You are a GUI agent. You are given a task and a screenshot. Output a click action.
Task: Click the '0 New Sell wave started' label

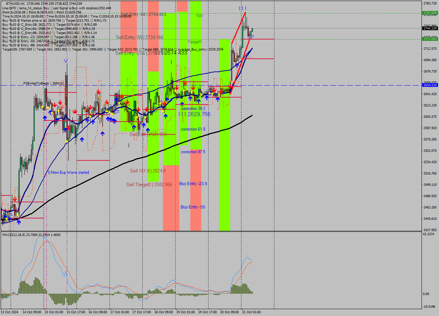[x=67, y=43]
